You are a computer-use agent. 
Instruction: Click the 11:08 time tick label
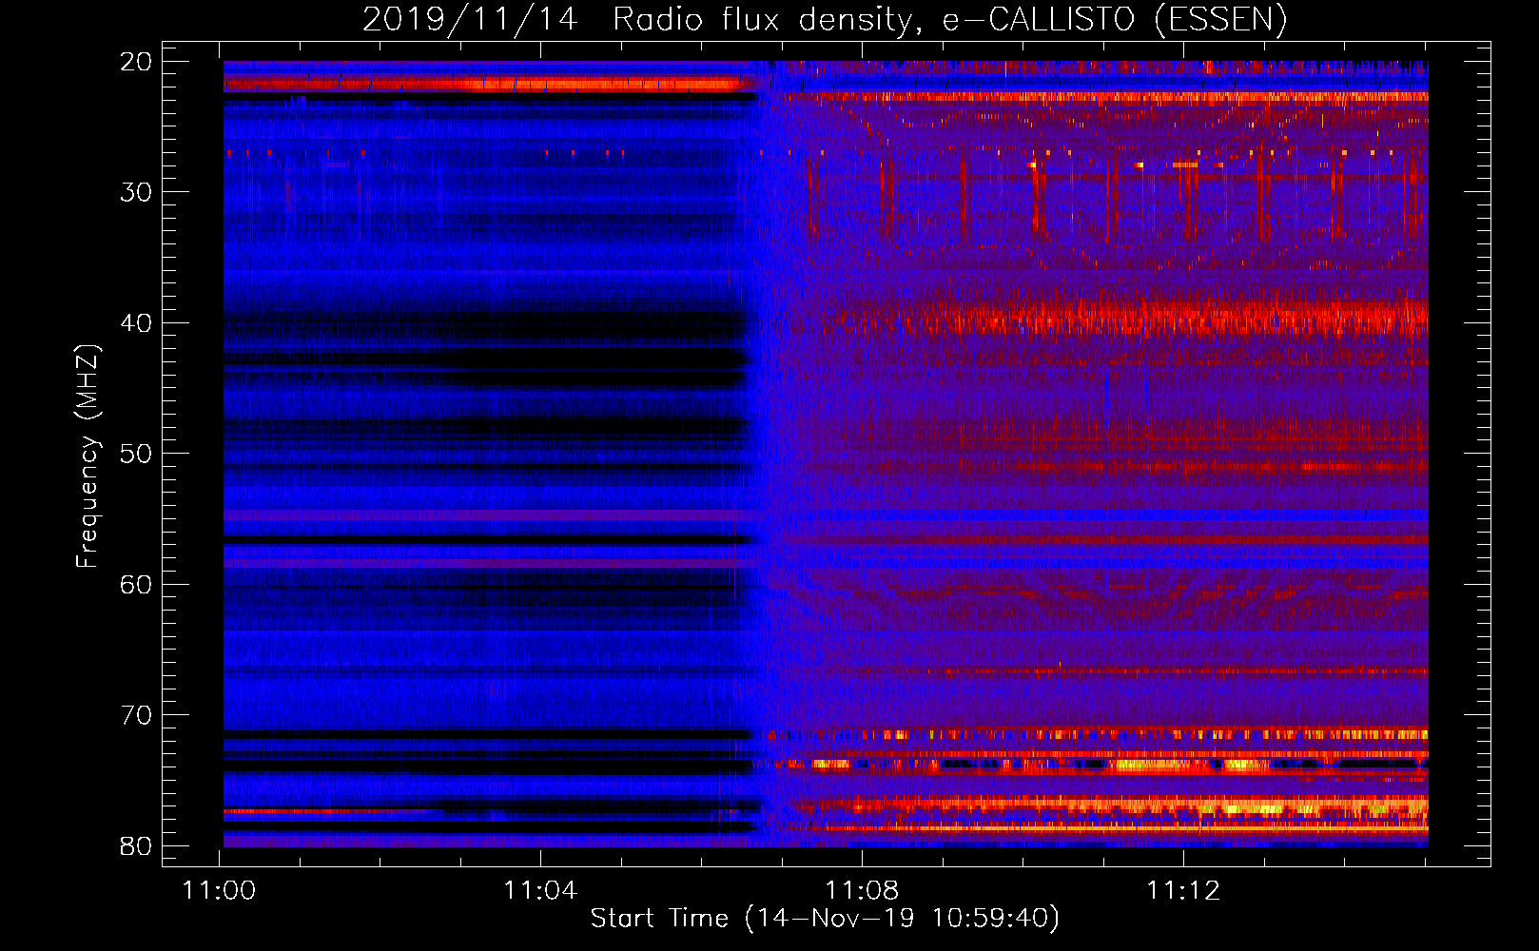click(862, 891)
